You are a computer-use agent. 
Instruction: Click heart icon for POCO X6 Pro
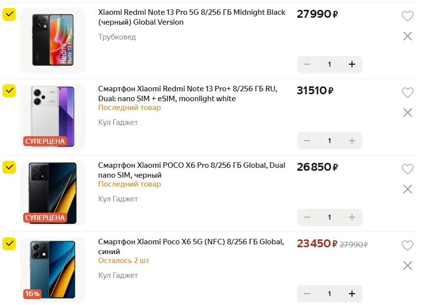(407, 169)
